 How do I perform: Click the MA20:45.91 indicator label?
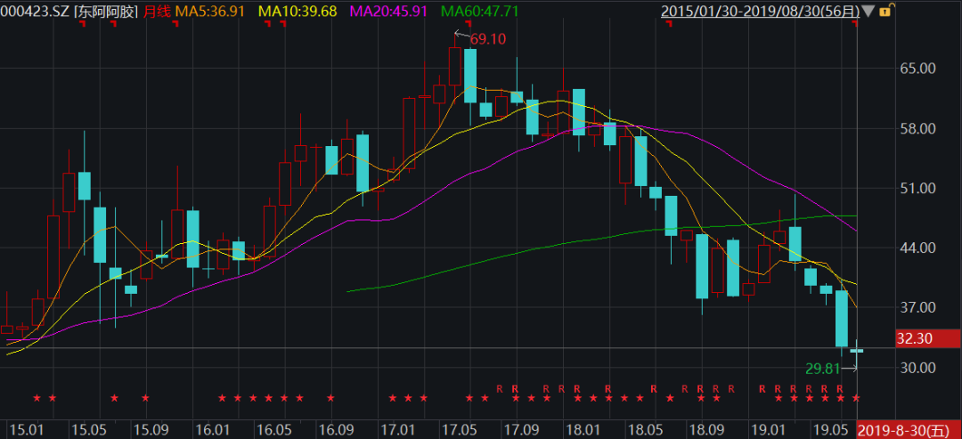[388, 12]
